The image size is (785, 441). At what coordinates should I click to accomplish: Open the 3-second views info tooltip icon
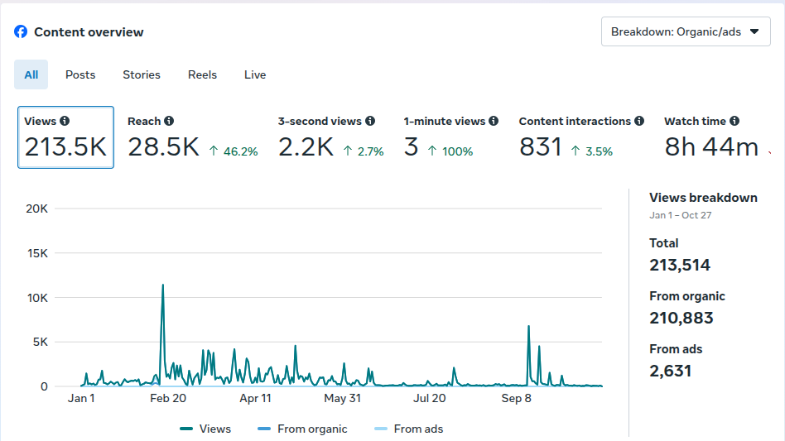[x=370, y=121]
